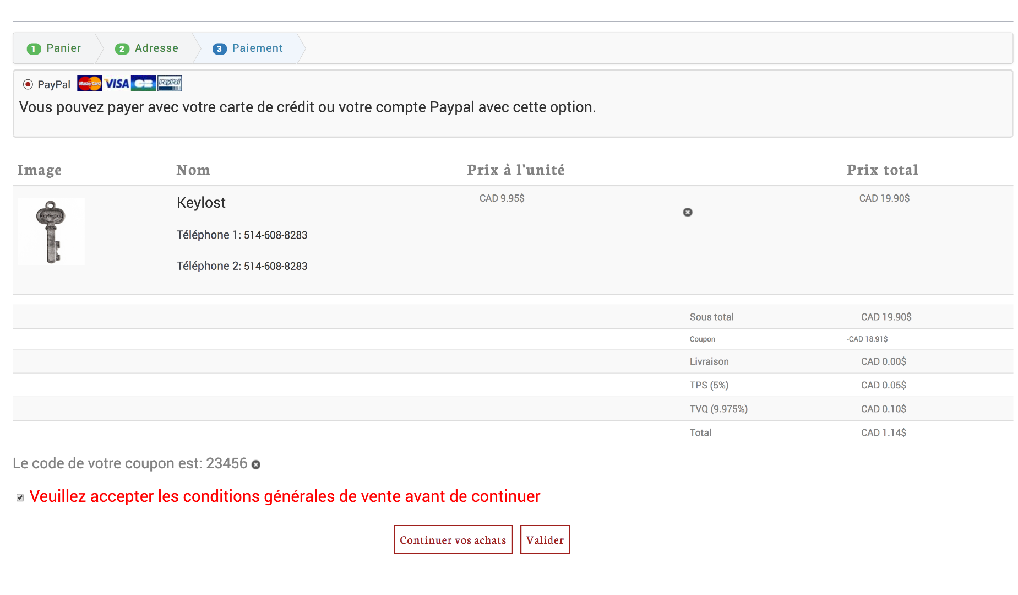Click the PayPal card logo icon
1018x595 pixels.
[170, 84]
